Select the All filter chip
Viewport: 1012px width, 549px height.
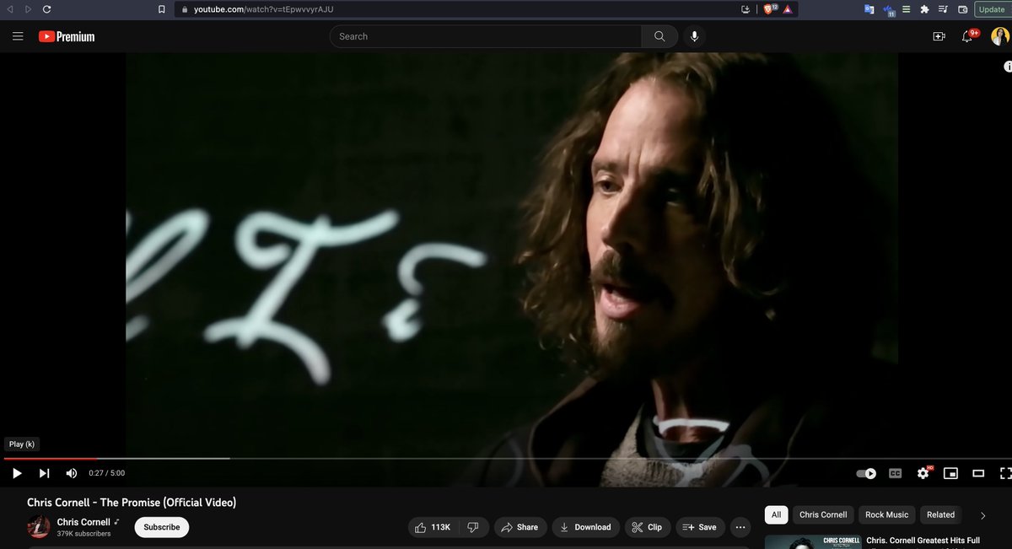click(x=776, y=514)
